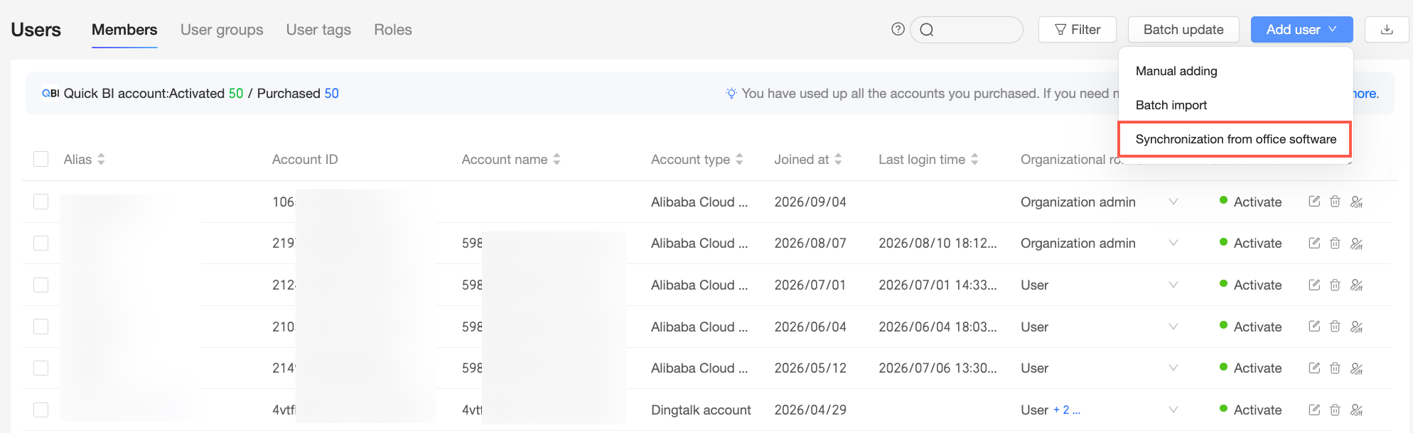Click trash icon for user joined 2026/05/12
The height and width of the screenshot is (433, 1413).
(x=1335, y=368)
